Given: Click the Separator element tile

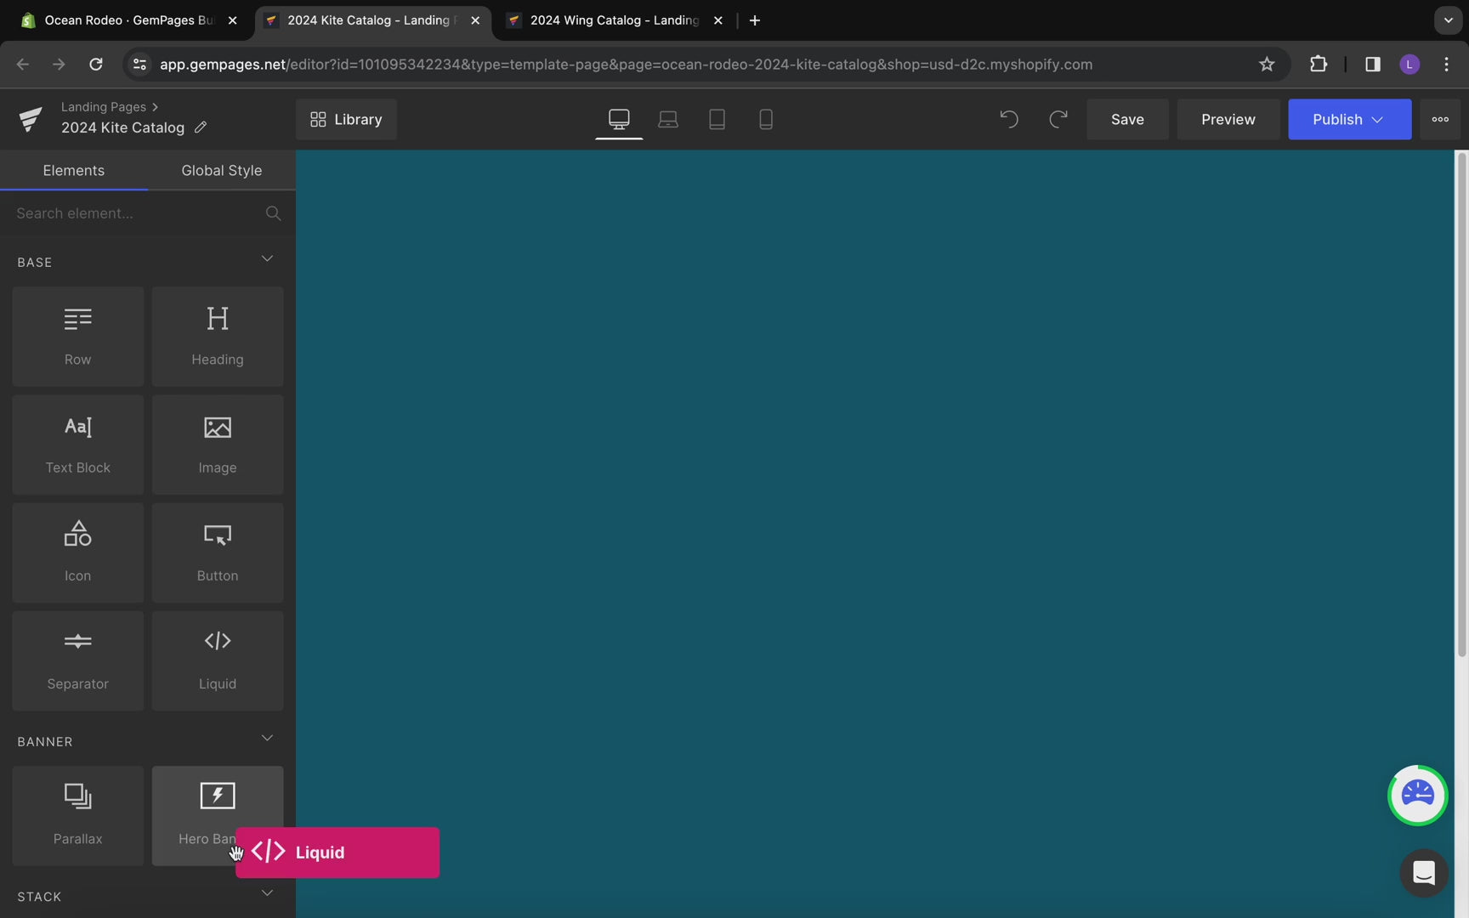Looking at the screenshot, I should [77, 660].
